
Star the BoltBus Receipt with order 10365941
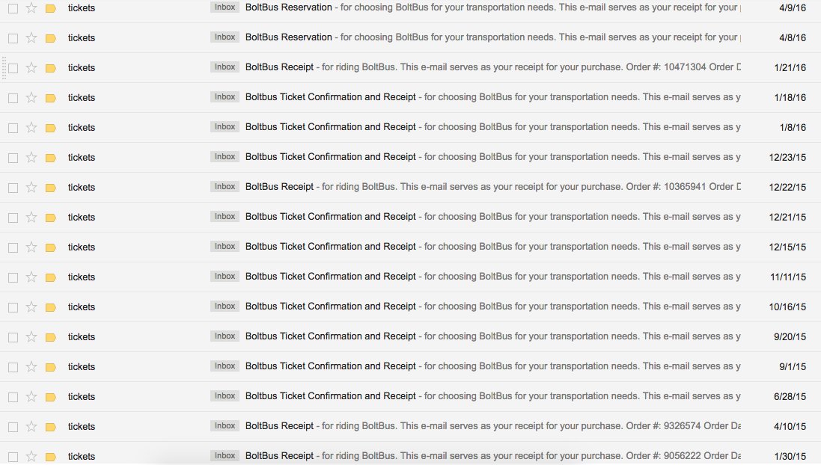tap(31, 187)
